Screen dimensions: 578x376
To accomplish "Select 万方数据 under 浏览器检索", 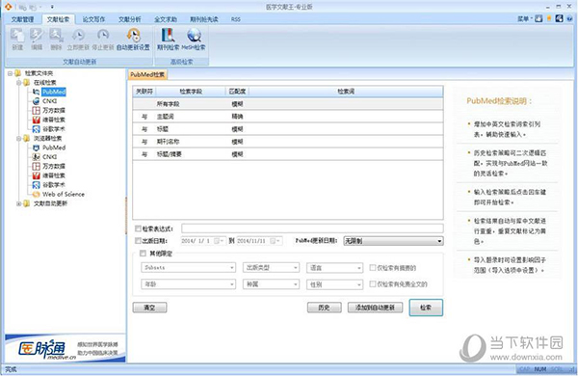I will click(x=53, y=166).
